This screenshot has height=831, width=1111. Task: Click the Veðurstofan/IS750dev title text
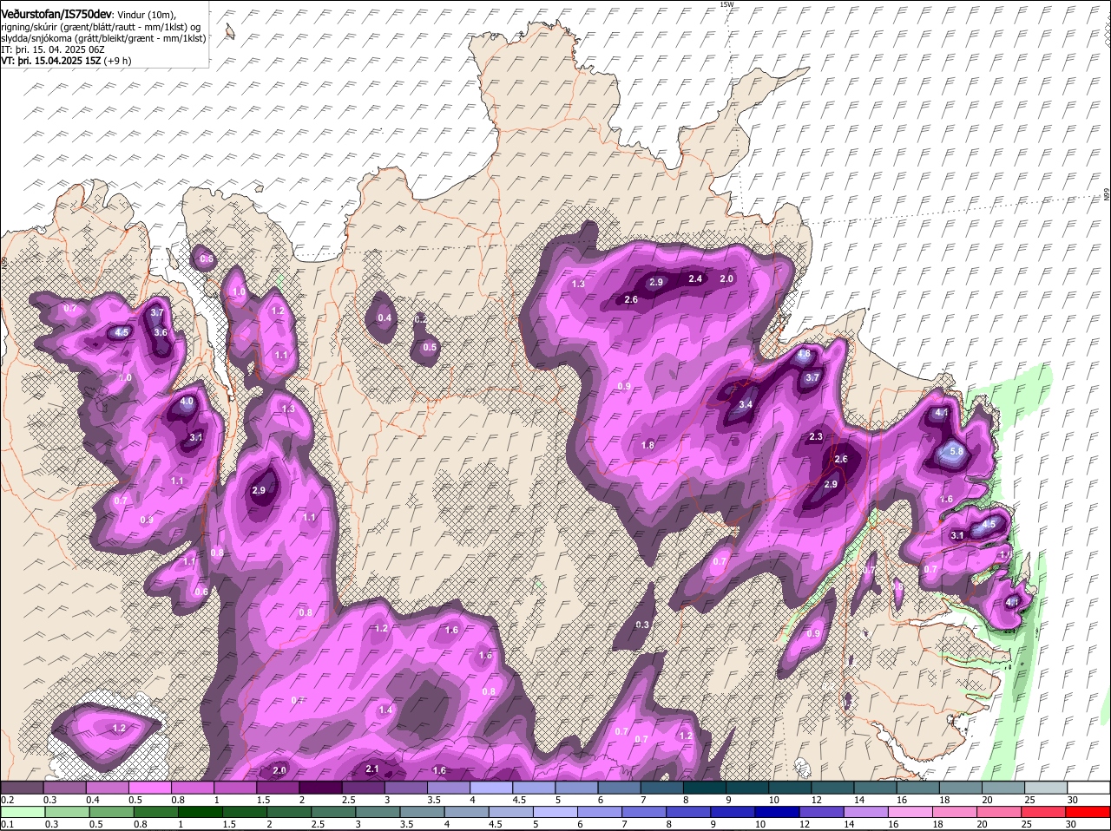pos(56,15)
